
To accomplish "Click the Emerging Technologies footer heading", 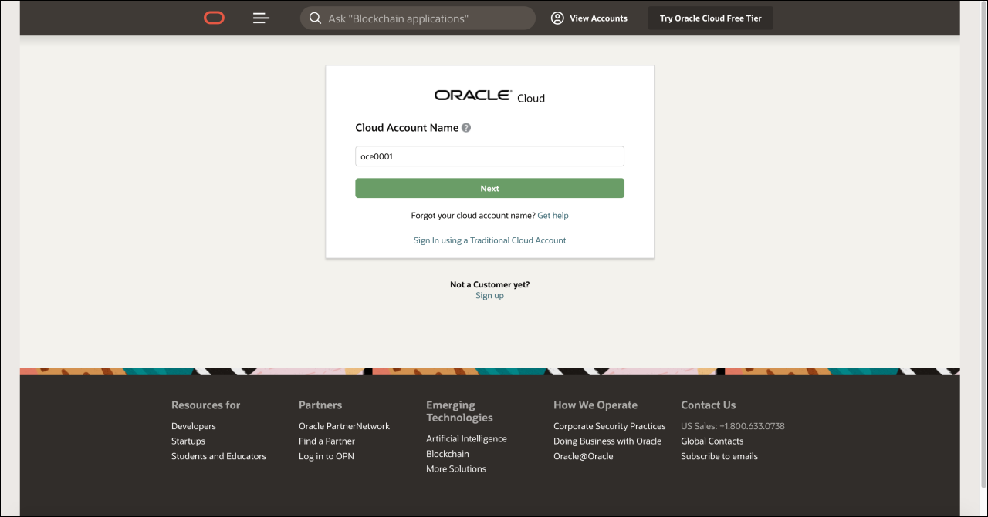I will [459, 411].
